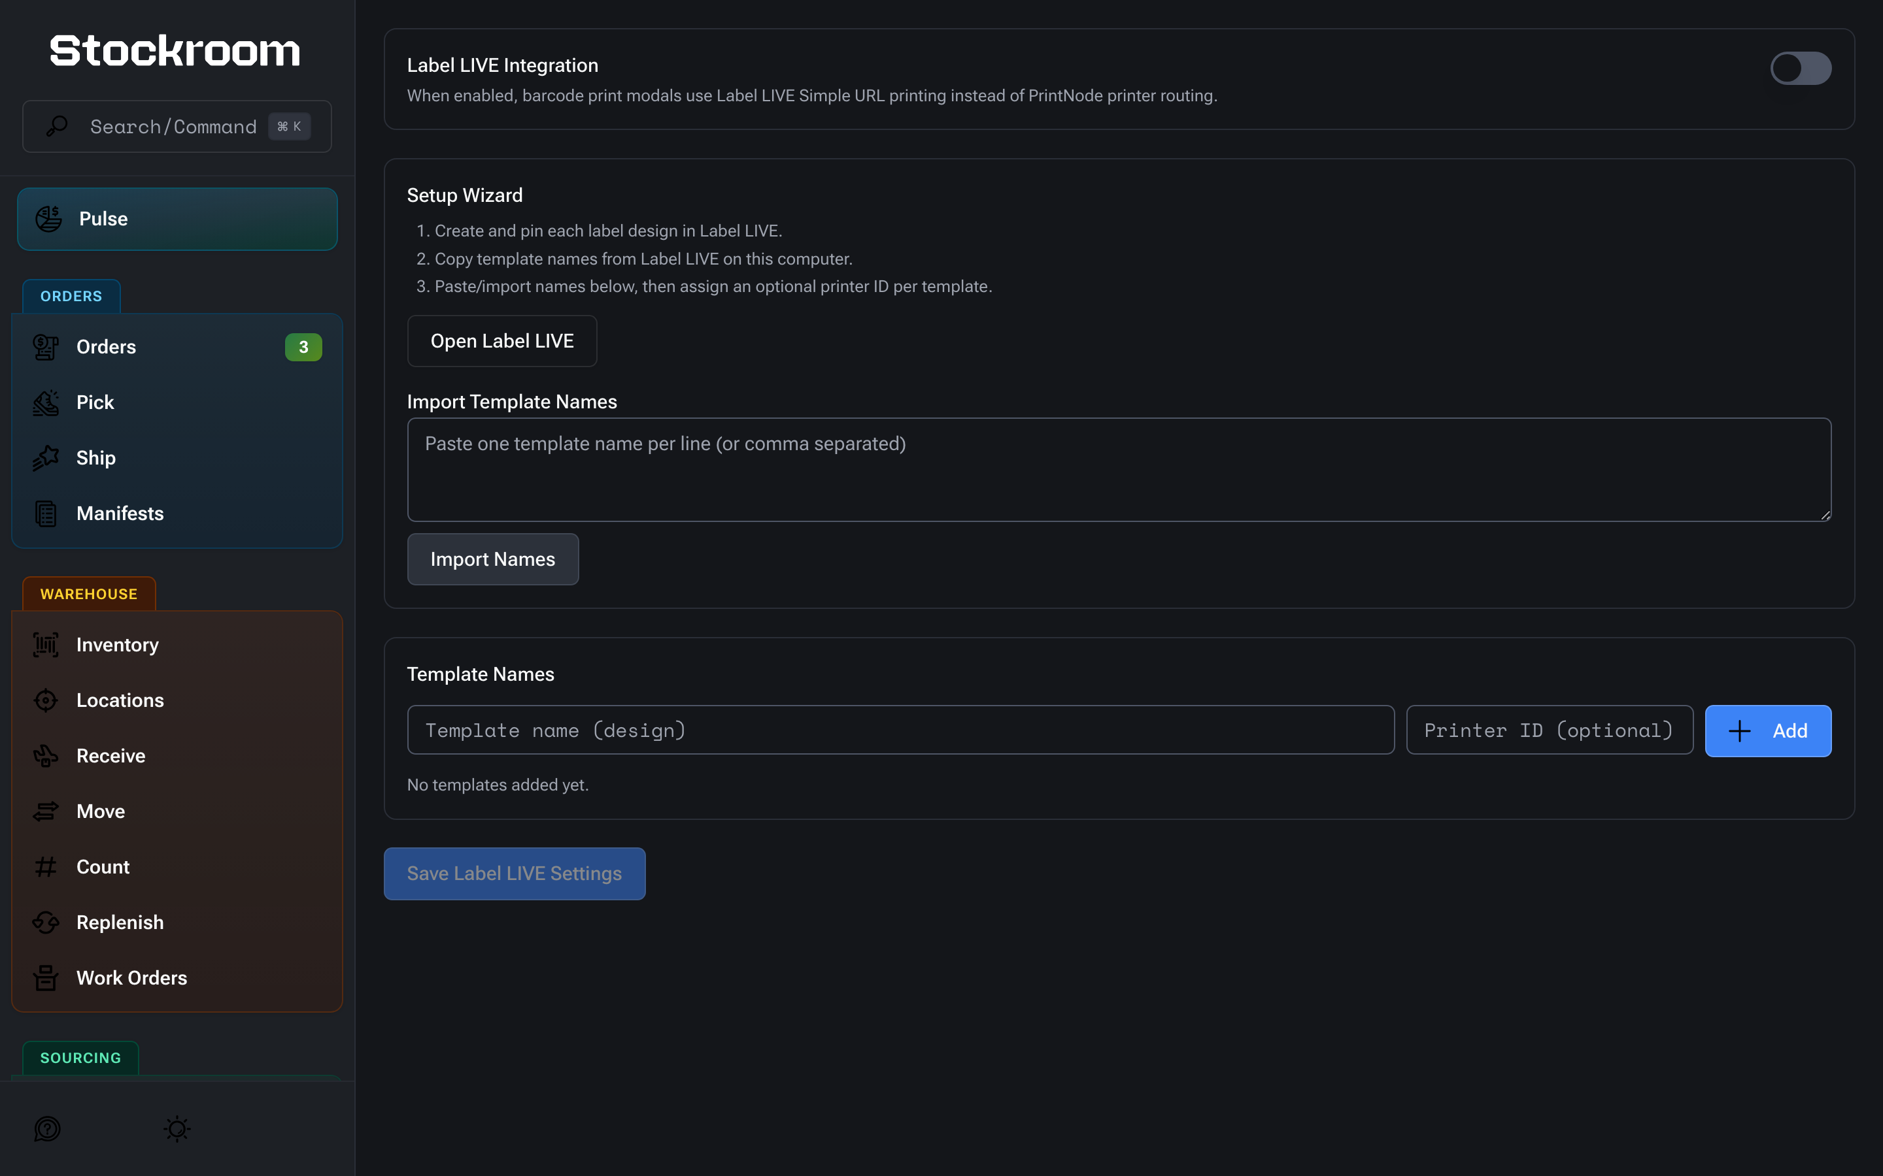Click the Receive icon in sidebar
The image size is (1883, 1176).
coord(46,755)
